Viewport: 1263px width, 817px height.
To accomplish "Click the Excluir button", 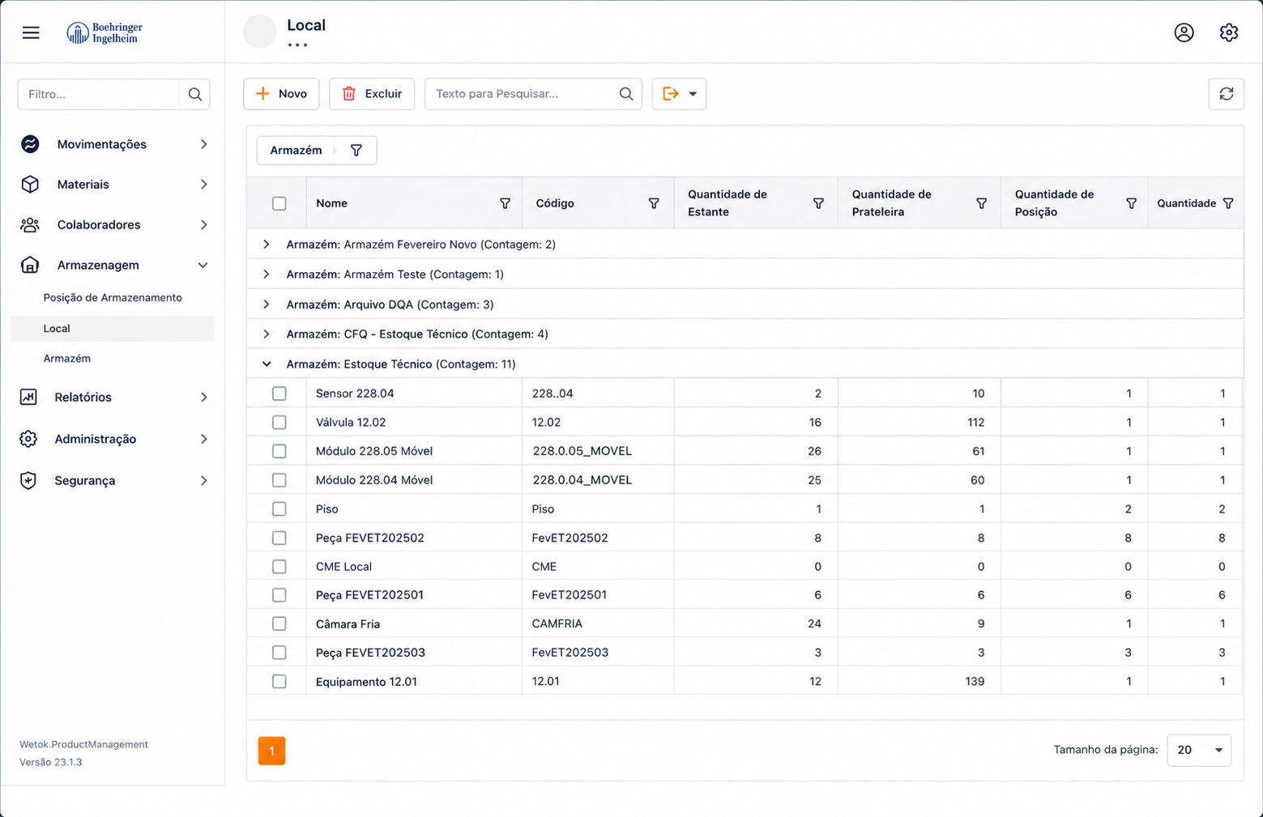I will click(x=372, y=94).
